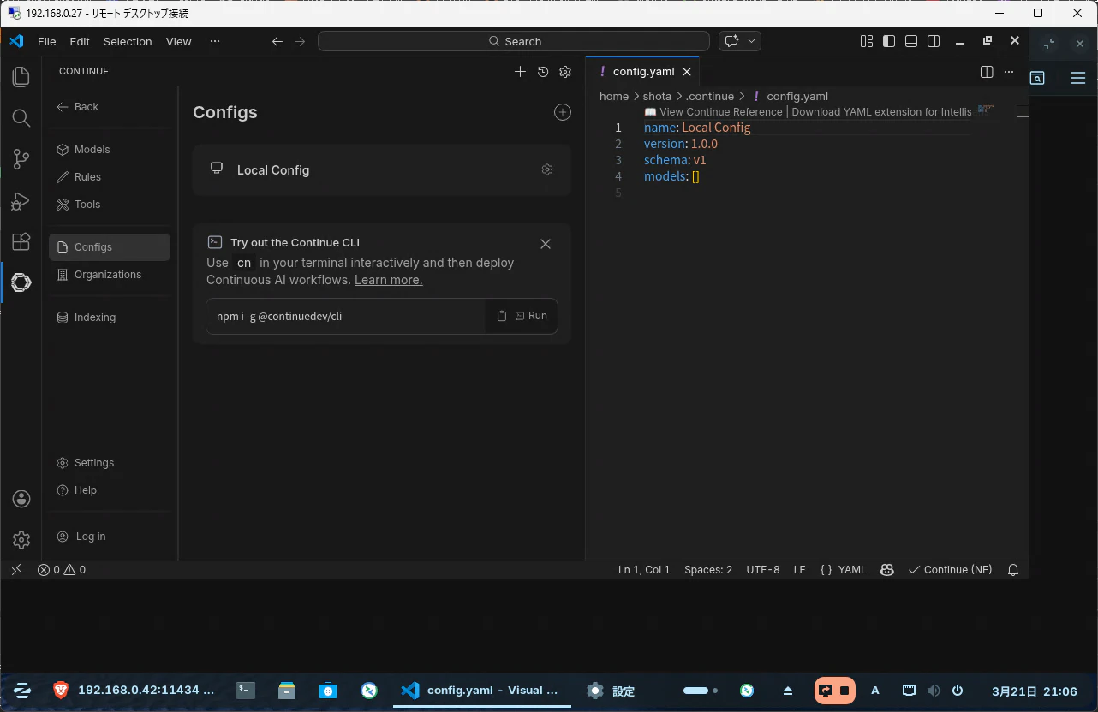The width and height of the screenshot is (1098, 712).
Task: Open the Edit menu
Action: click(x=80, y=41)
